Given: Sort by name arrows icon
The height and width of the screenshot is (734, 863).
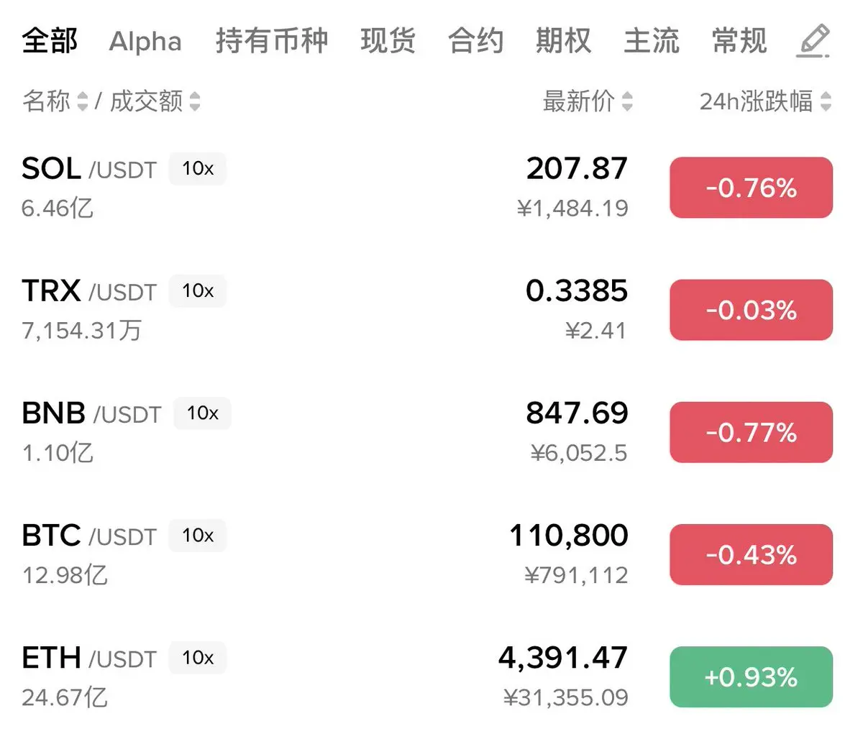Looking at the screenshot, I should 82,101.
